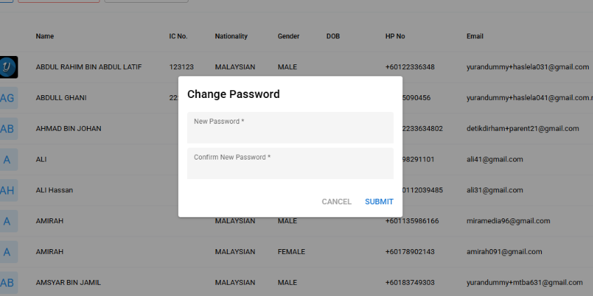593x296 pixels.
Task: Sort by the IC No. column header
Action: [x=178, y=36]
